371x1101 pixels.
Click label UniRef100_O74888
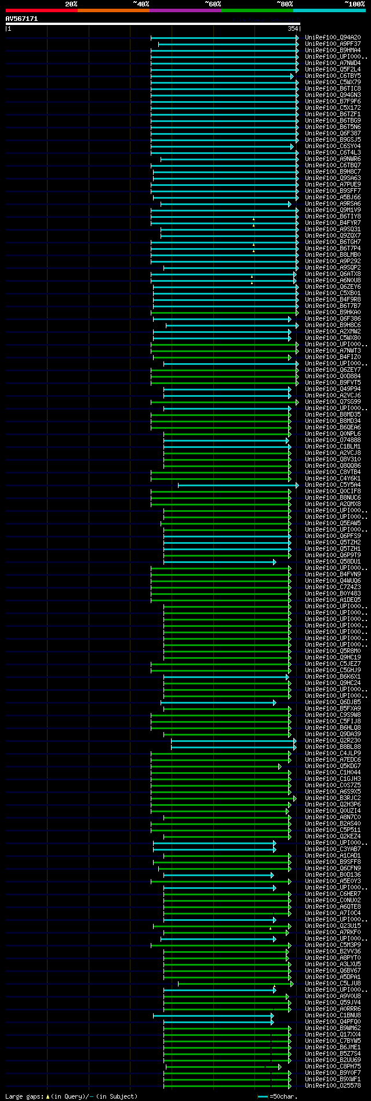(333, 440)
